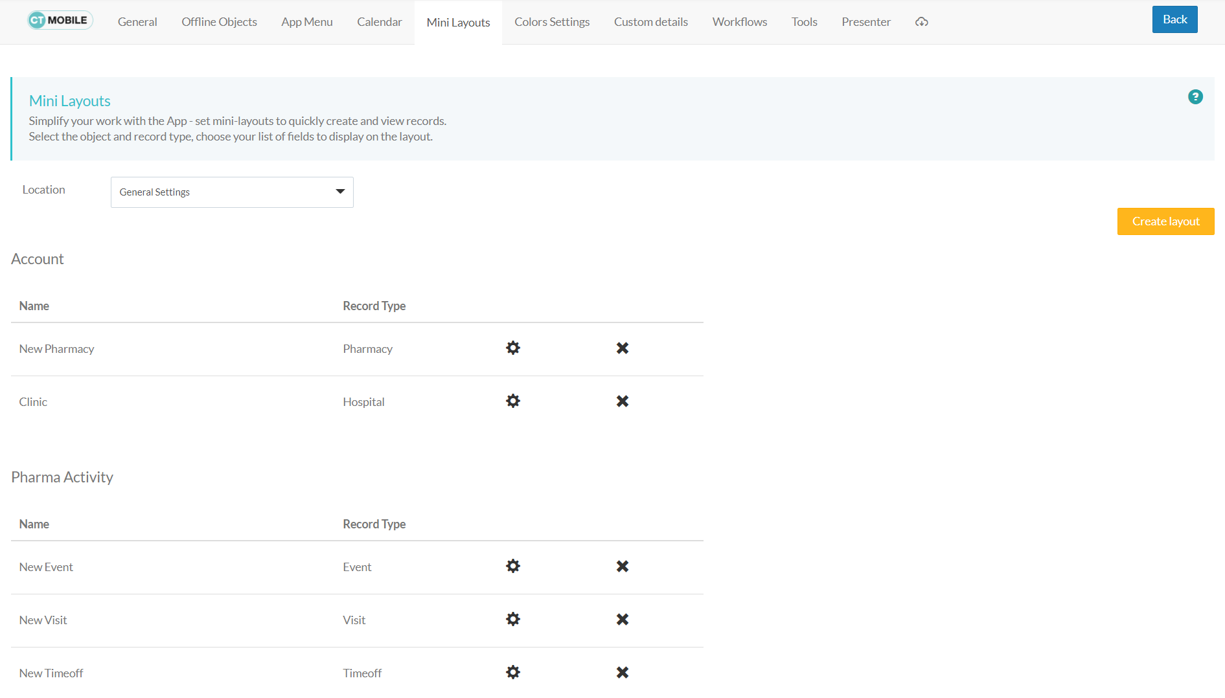This screenshot has width=1225, height=698.
Task: Remove the New Event layout
Action: coord(622,566)
